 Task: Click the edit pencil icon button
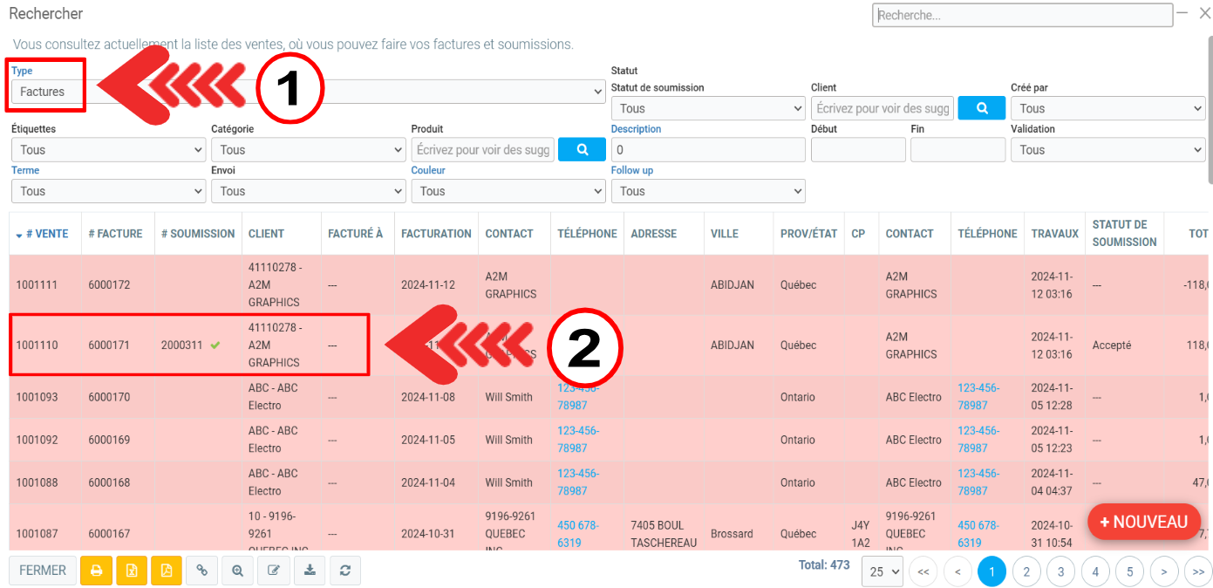coord(274,571)
